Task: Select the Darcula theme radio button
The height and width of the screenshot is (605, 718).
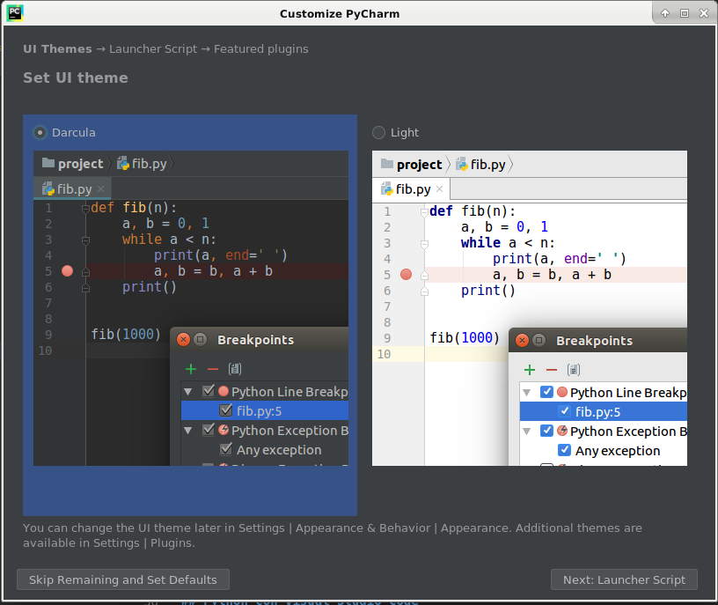Action: [x=40, y=133]
